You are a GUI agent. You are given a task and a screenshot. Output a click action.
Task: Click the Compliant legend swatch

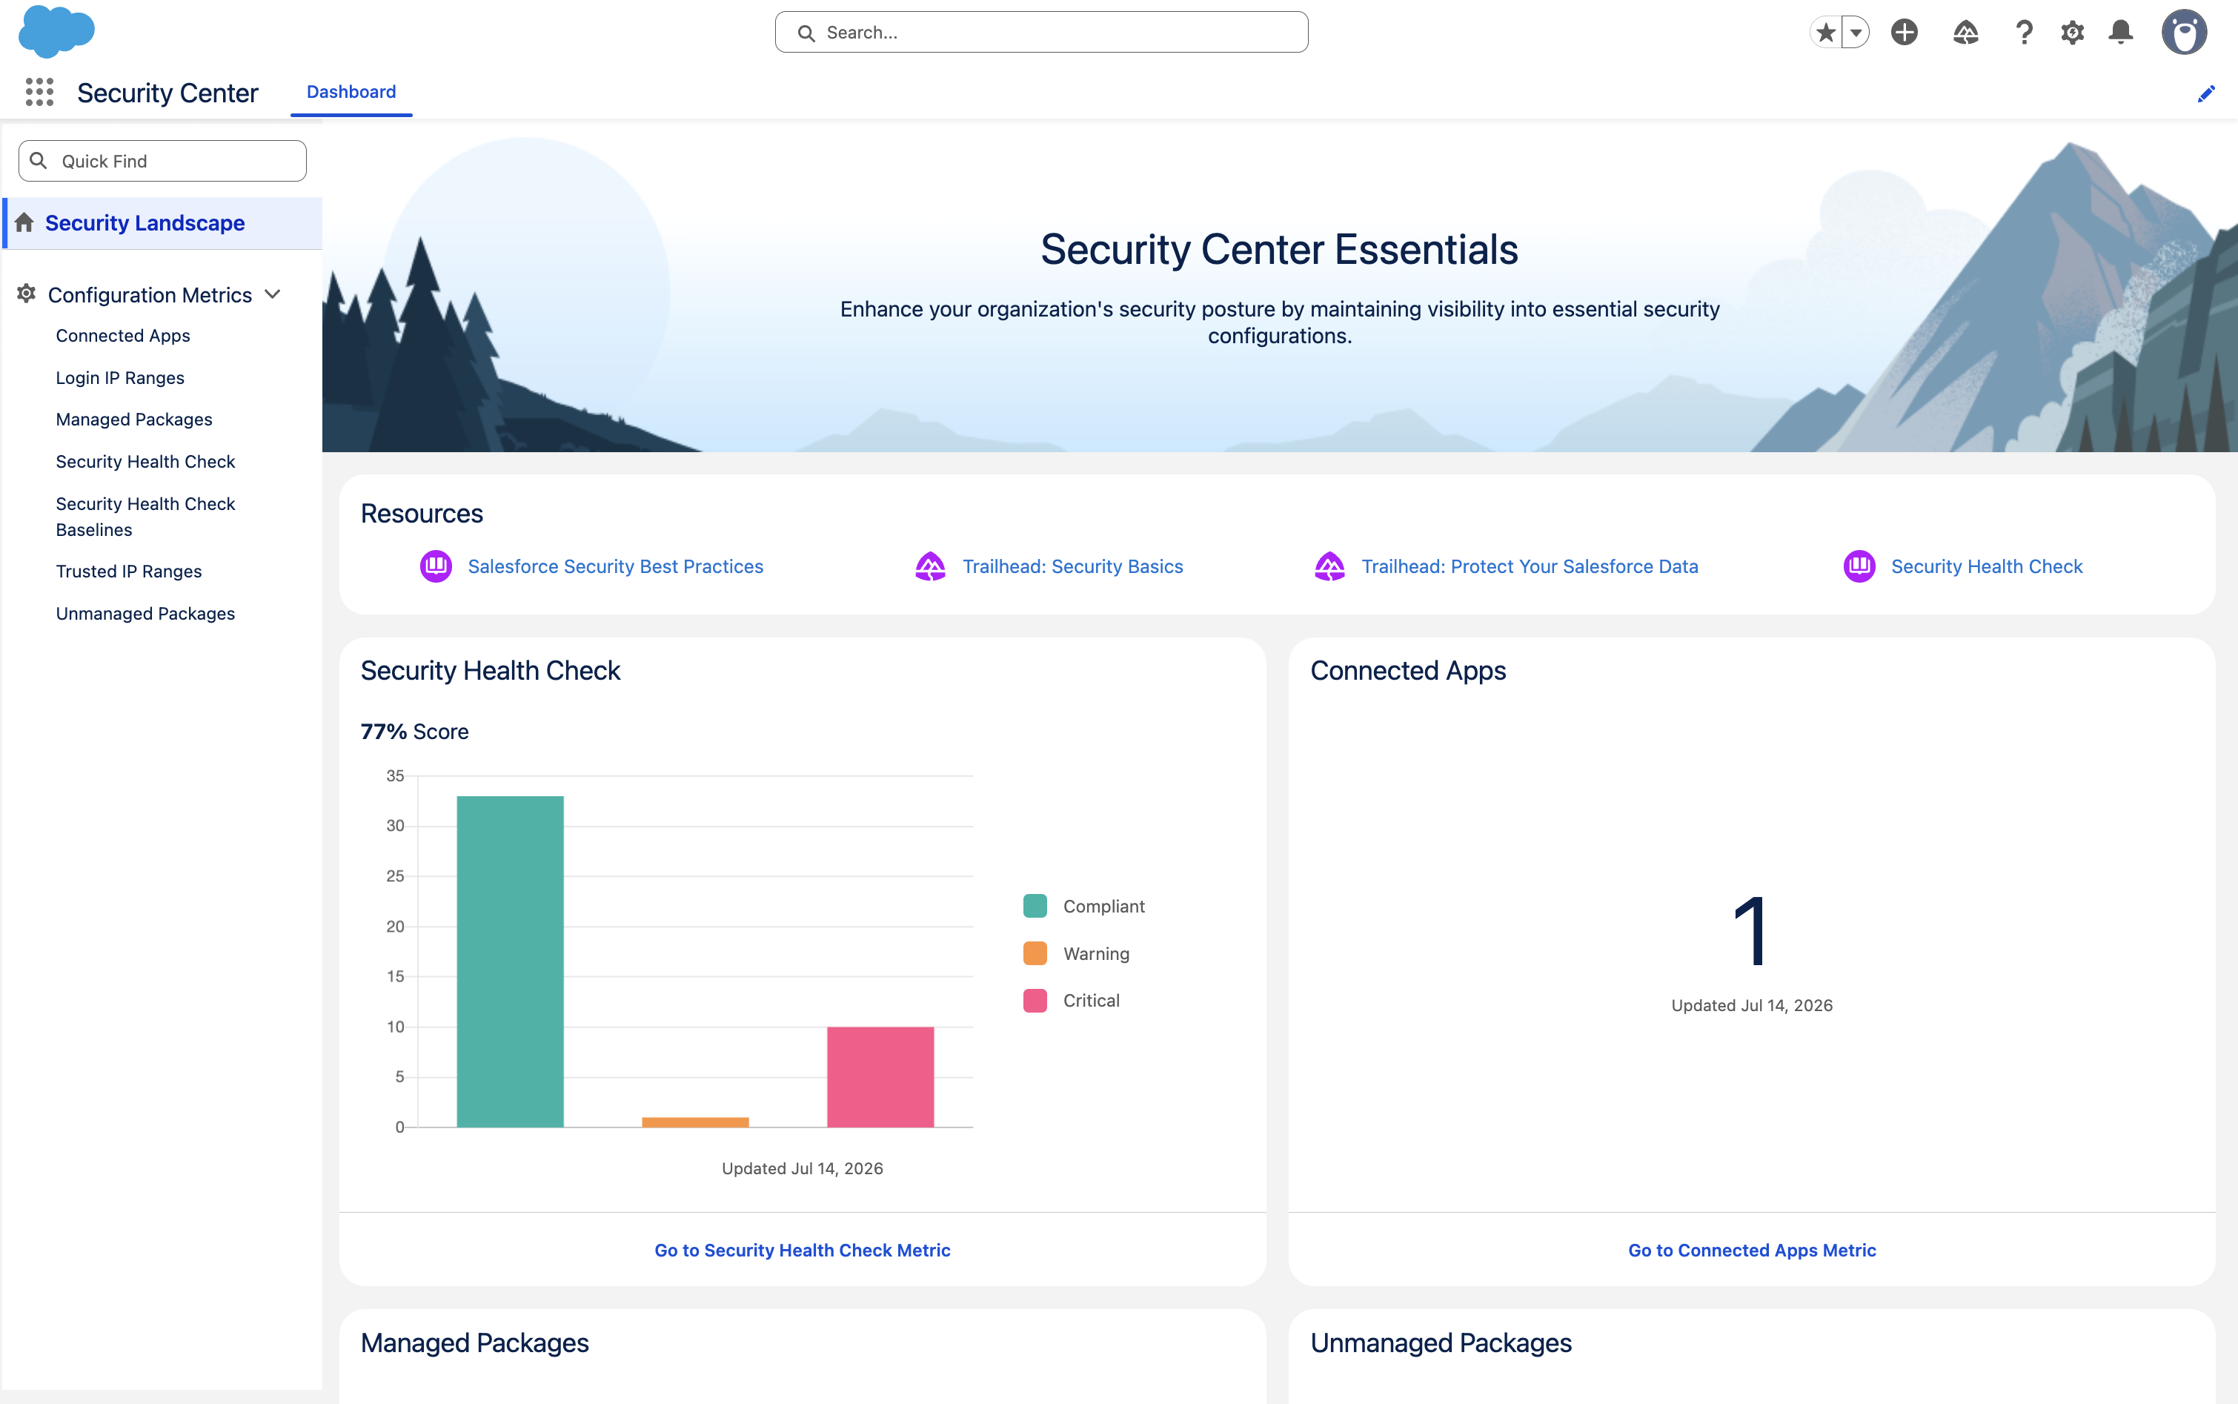coord(1035,907)
